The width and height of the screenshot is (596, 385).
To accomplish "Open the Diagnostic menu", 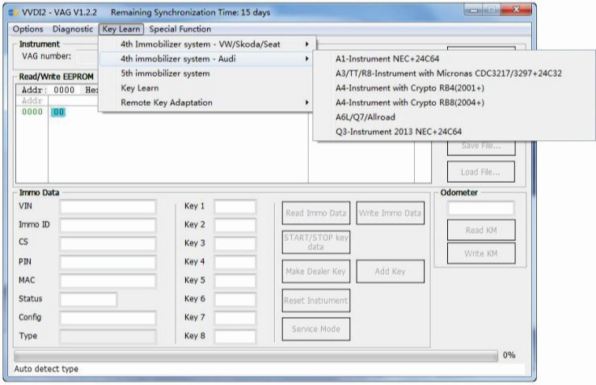I will click(73, 29).
